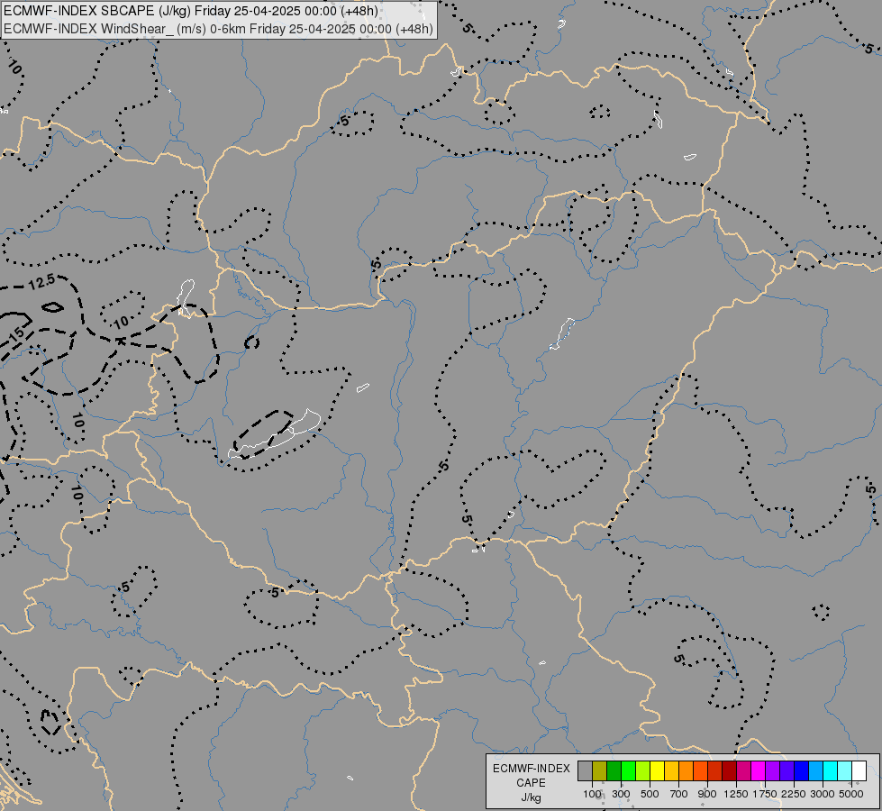Click the WindShear 0-6km title line
Image resolution: width=882 pixels, height=811 pixels.
[219, 29]
